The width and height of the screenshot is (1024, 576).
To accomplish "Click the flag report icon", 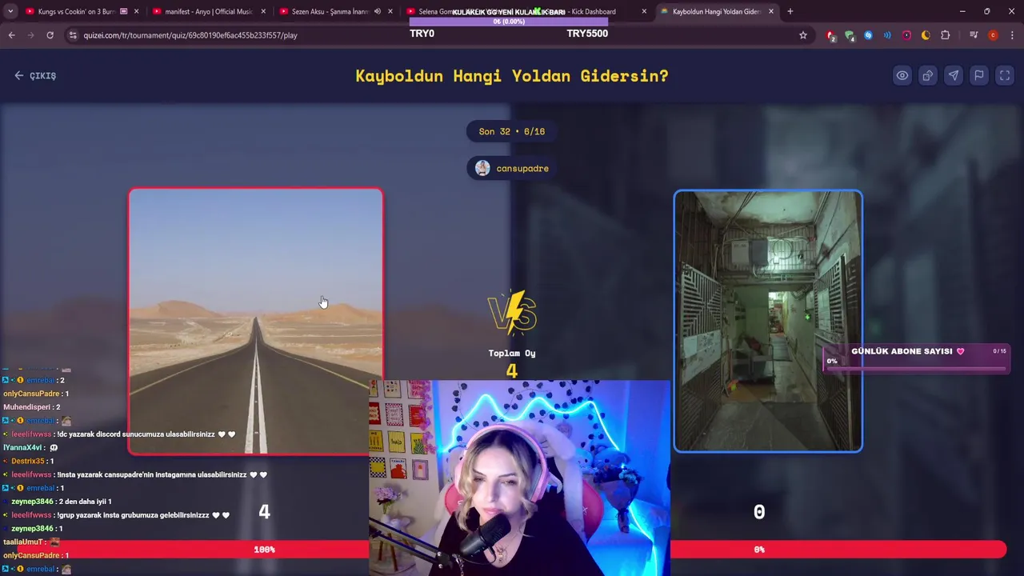I will coord(978,75).
